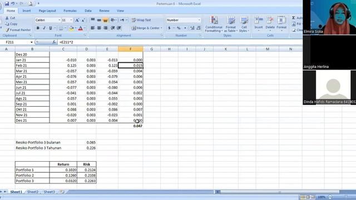Switch to Page Layout view in the status bar
The width and height of the screenshot is (356, 200).
coord(308,197)
